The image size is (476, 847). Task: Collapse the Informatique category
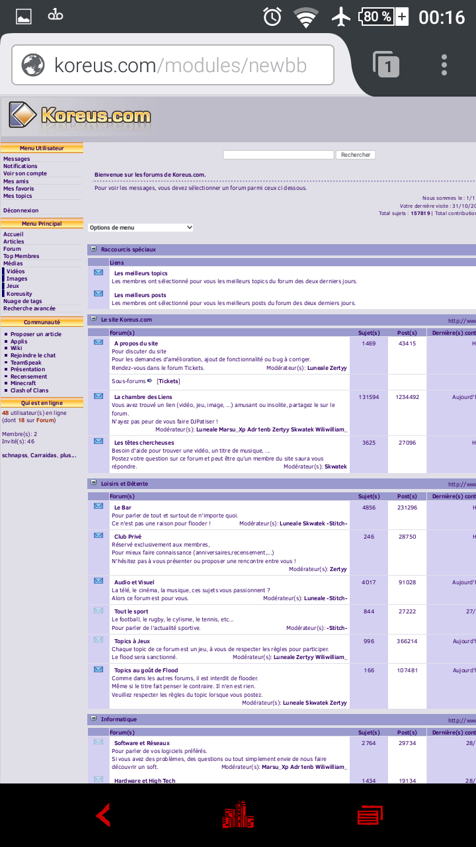pyautogui.click(x=93, y=719)
